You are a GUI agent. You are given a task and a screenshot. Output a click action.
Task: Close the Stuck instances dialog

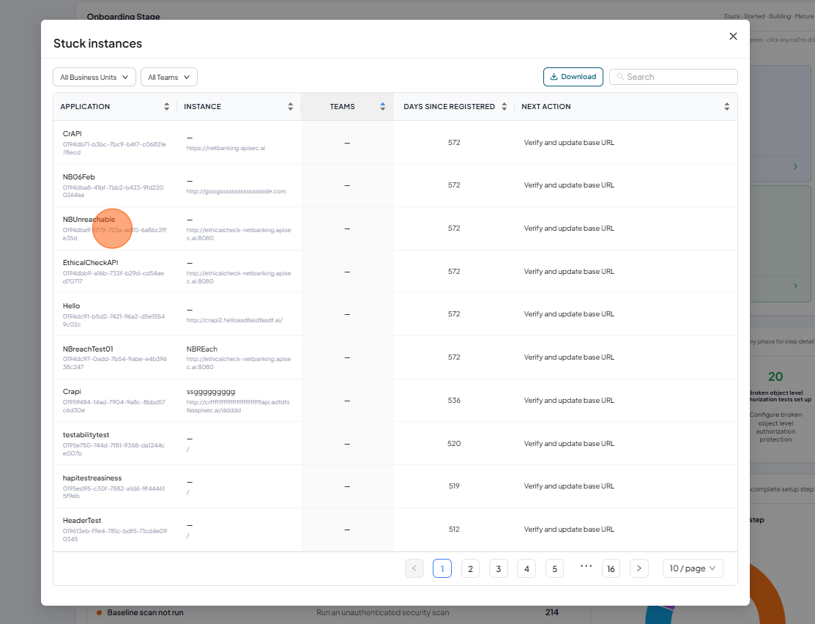click(x=733, y=36)
